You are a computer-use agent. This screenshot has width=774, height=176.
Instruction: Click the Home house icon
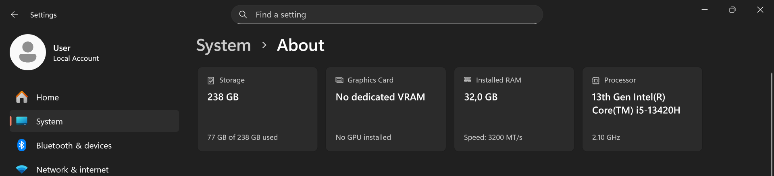click(22, 97)
